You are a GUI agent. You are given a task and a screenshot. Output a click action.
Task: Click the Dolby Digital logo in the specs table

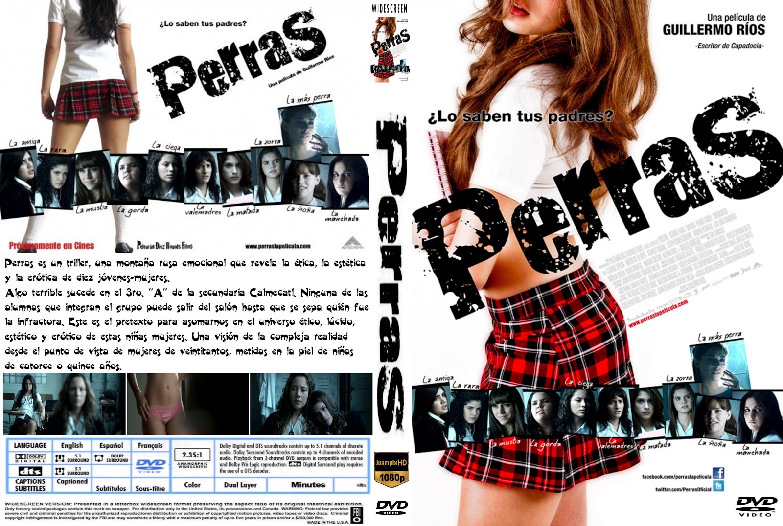(x=30, y=458)
